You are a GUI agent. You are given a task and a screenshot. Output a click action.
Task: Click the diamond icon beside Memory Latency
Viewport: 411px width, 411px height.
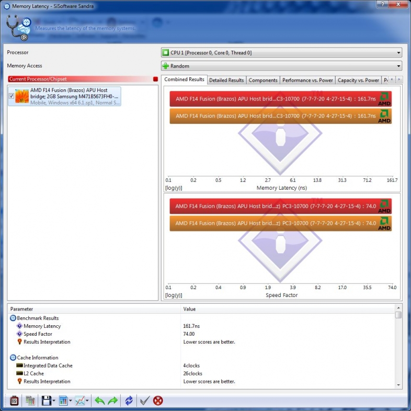point(19,326)
